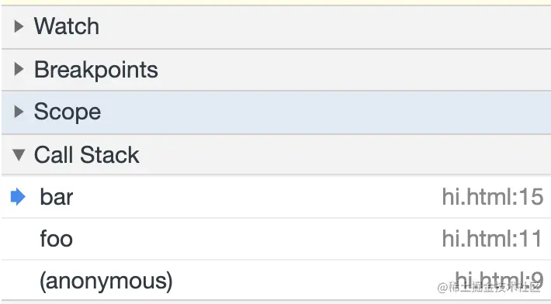Expand the Scope section arrow
551x304 pixels.
[x=19, y=112]
